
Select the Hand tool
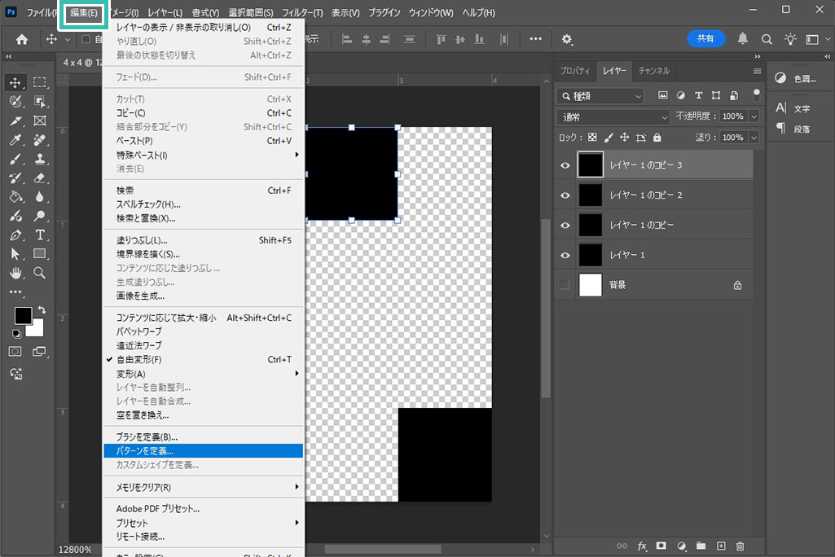[15, 273]
